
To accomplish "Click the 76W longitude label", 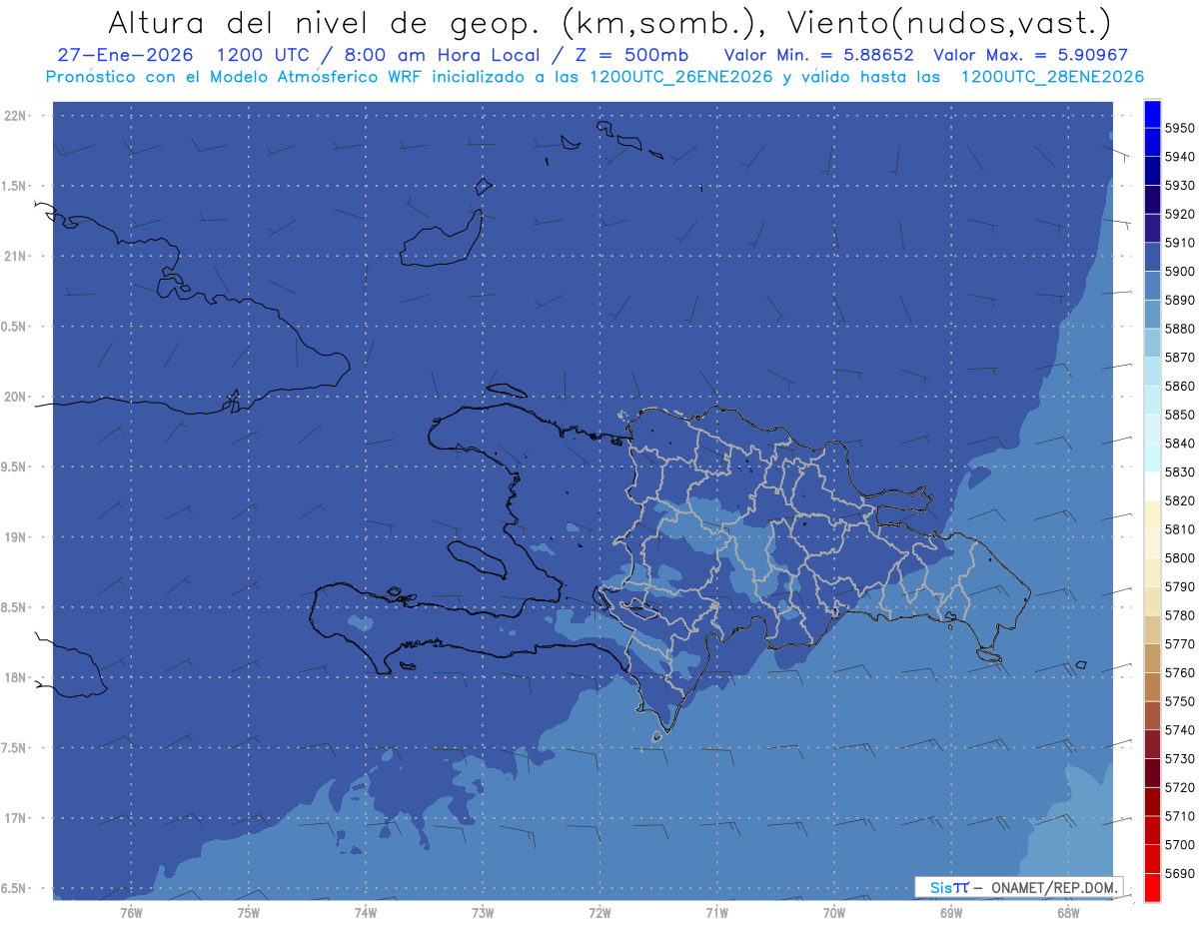I will (131, 911).
